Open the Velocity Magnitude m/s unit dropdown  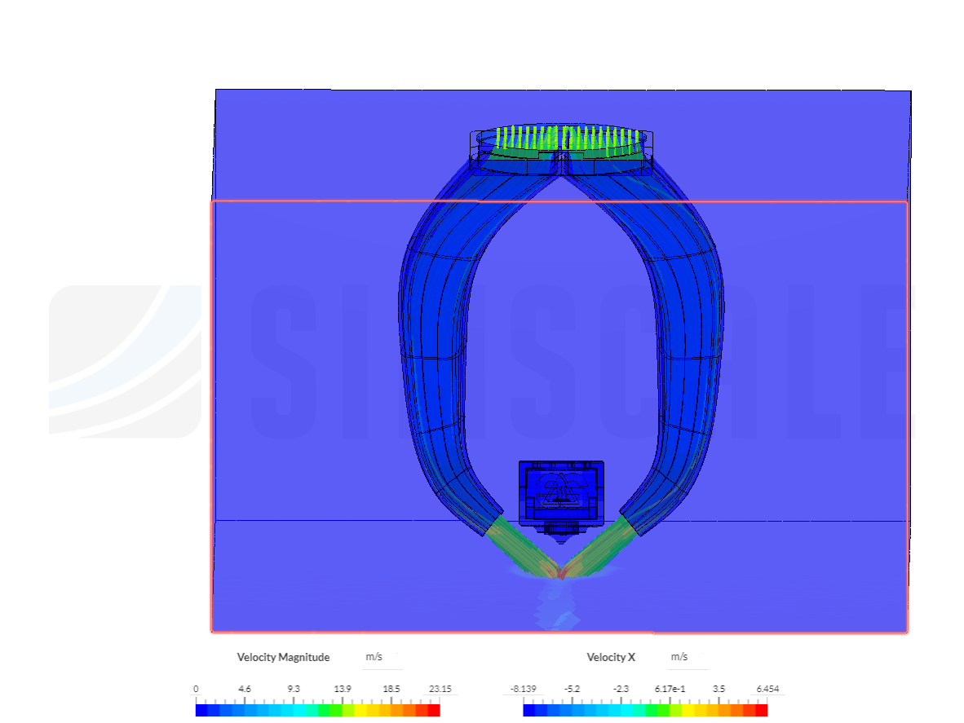point(382,657)
